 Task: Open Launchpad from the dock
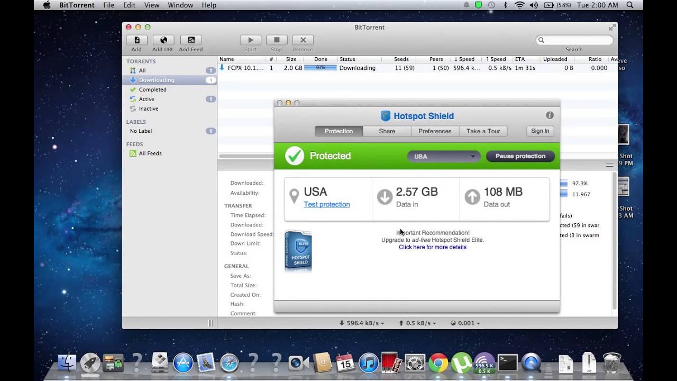coord(90,362)
